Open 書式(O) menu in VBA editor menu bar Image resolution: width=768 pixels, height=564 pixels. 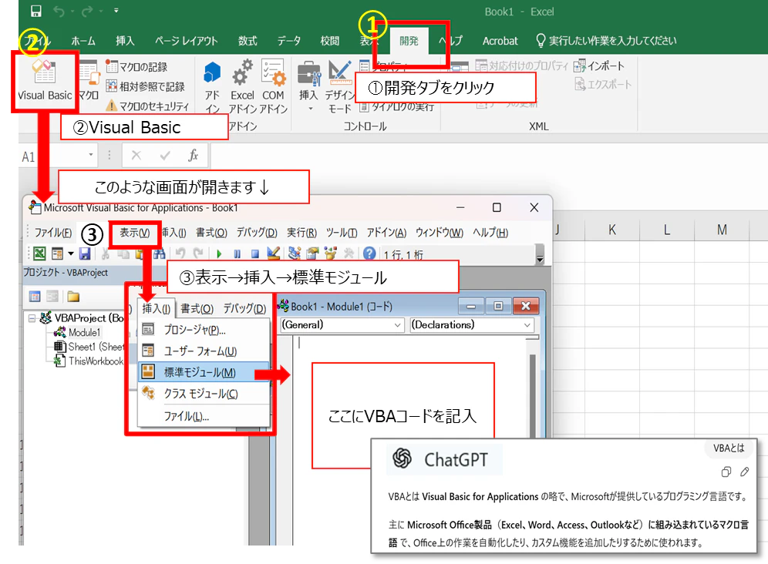tap(211, 233)
